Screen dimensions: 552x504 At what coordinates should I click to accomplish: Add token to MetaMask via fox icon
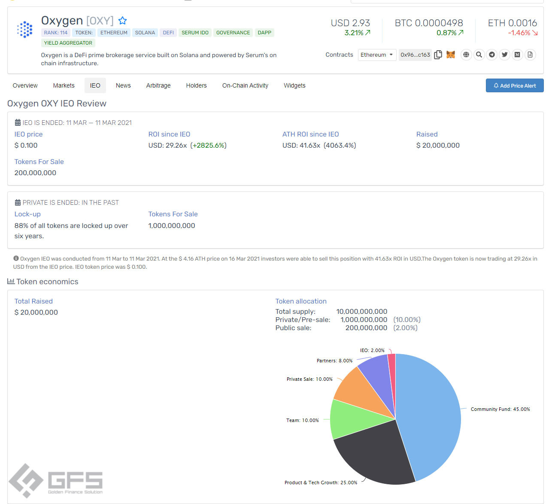(x=451, y=55)
